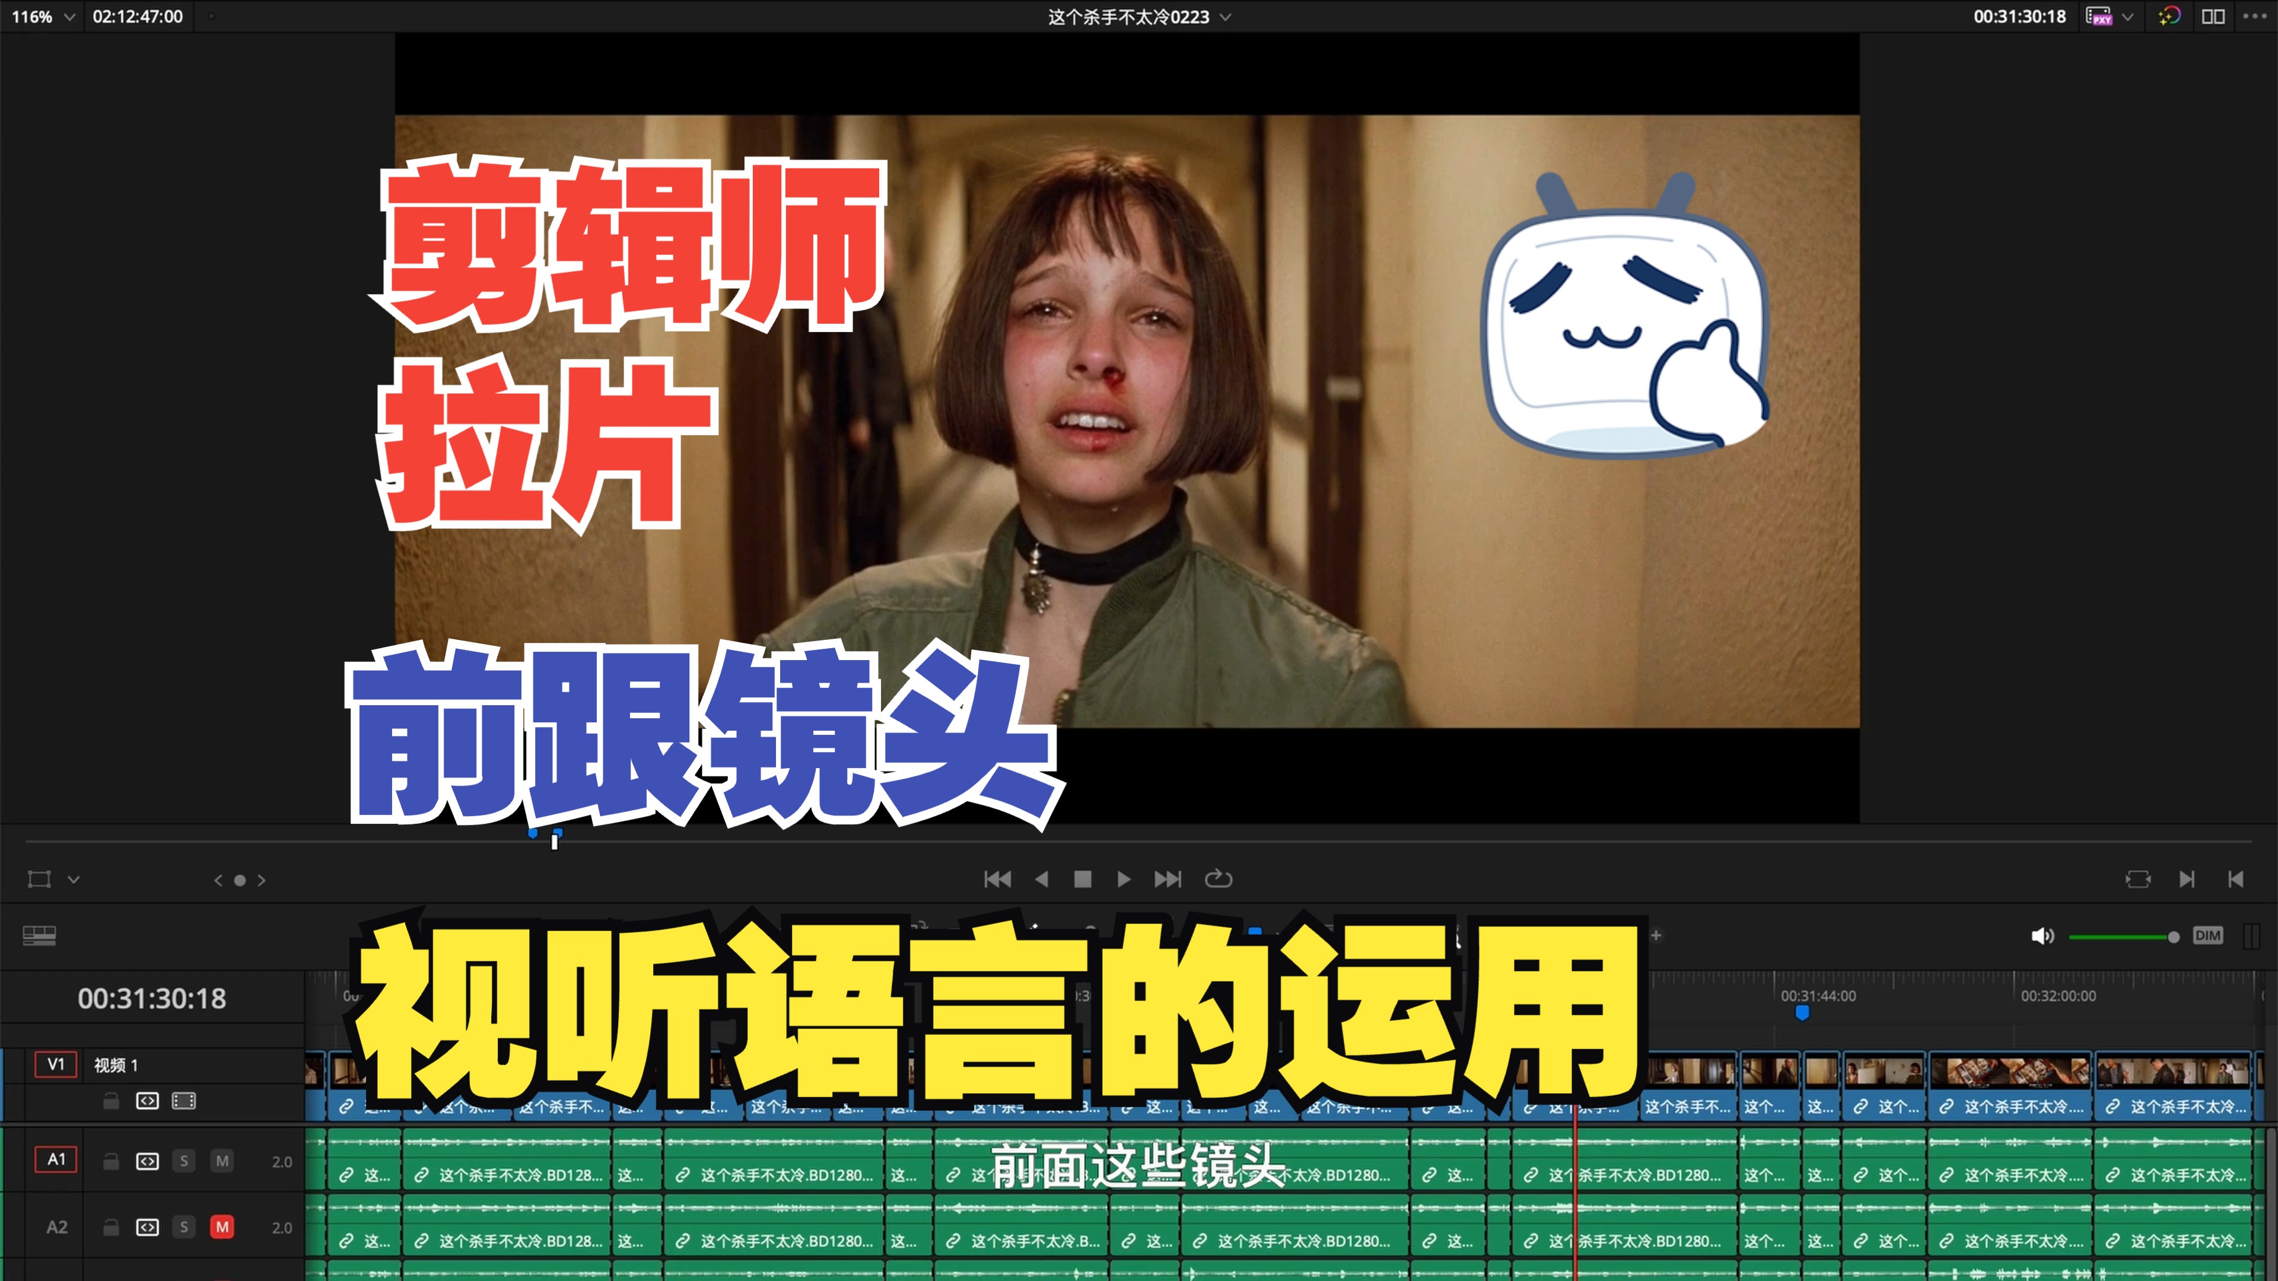The height and width of the screenshot is (1281, 2278).
Task: Click the proxy media icon
Action: (x=2098, y=16)
